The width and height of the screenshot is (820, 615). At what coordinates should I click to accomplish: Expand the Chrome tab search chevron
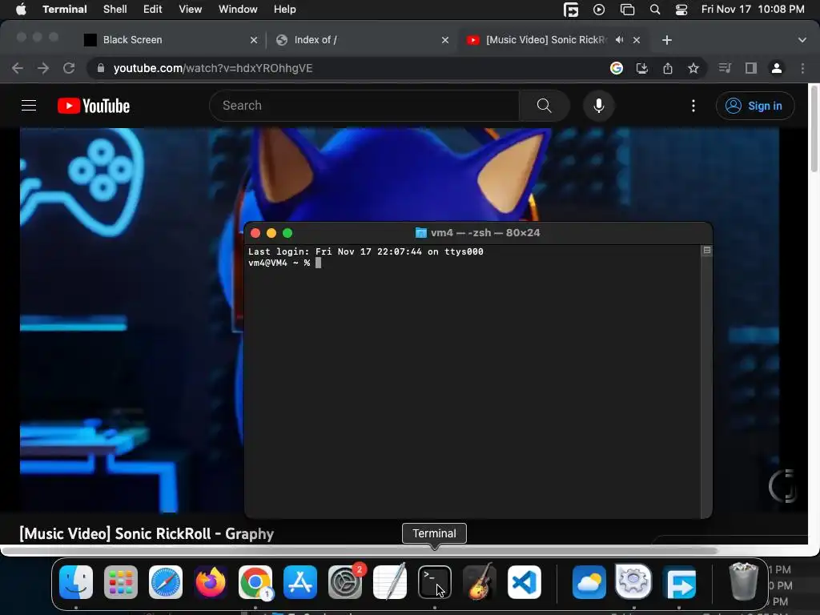point(802,40)
